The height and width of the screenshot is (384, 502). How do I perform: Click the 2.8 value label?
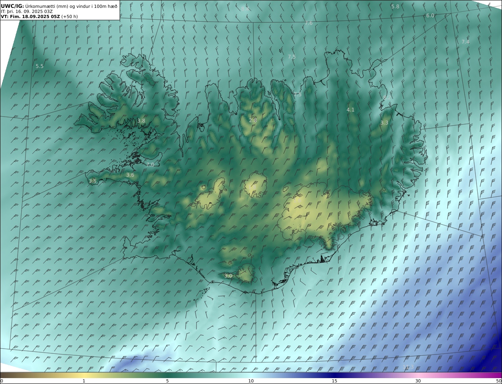pos(253,120)
